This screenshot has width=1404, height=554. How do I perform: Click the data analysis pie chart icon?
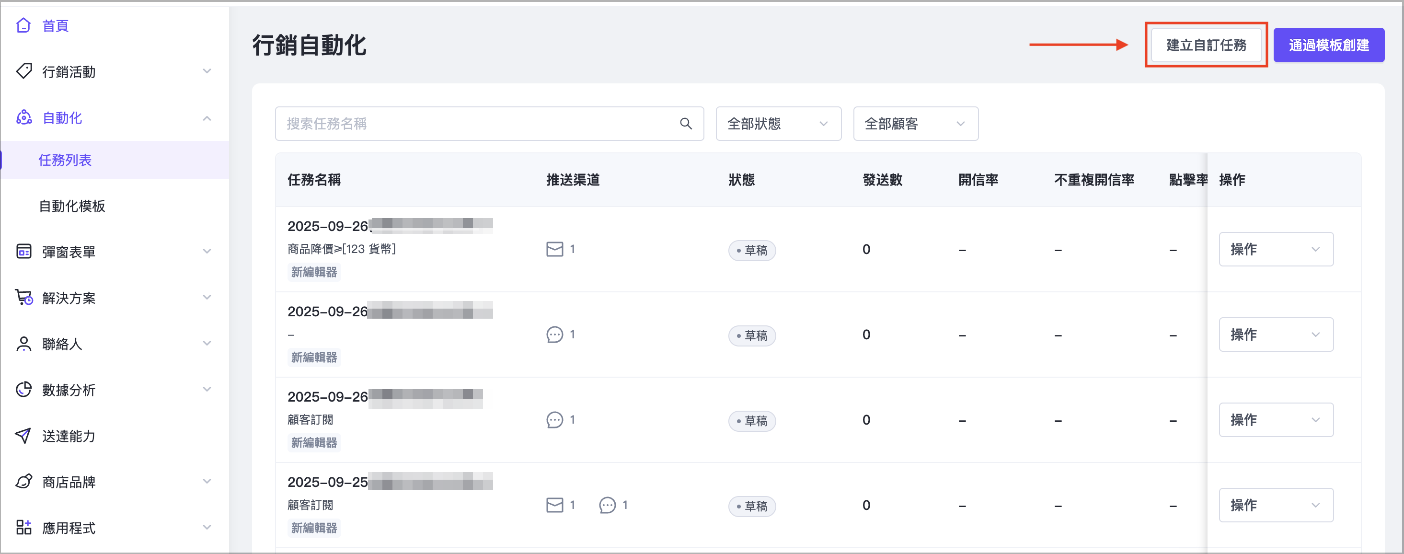click(23, 389)
